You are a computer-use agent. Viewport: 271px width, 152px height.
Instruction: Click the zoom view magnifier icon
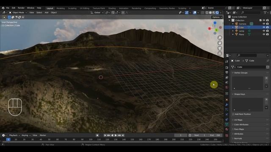tap(220, 38)
